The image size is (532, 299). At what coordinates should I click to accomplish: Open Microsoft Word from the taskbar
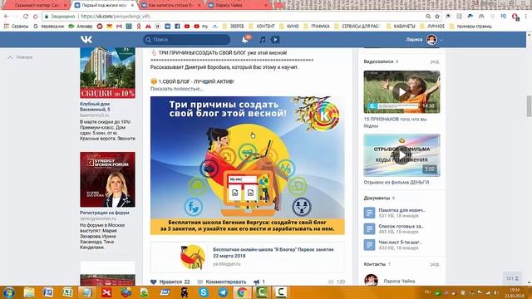tap(48, 292)
